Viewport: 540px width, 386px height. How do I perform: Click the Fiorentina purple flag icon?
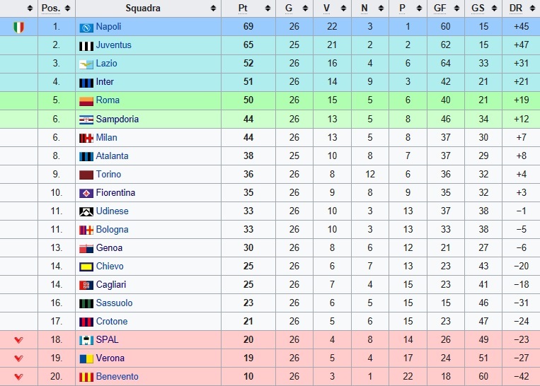(86, 193)
